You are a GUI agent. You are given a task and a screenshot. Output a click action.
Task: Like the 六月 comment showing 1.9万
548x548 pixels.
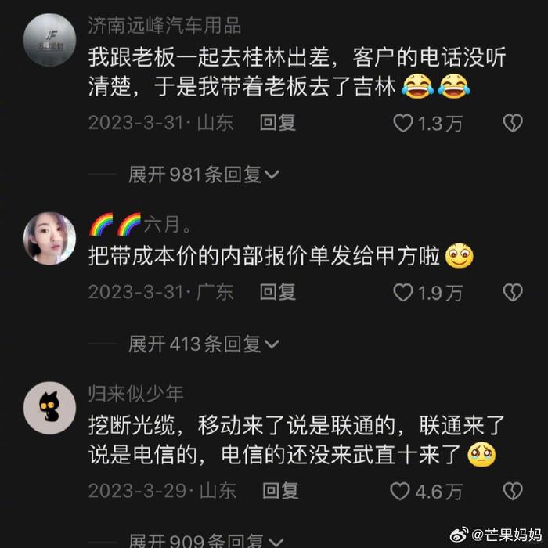click(403, 293)
